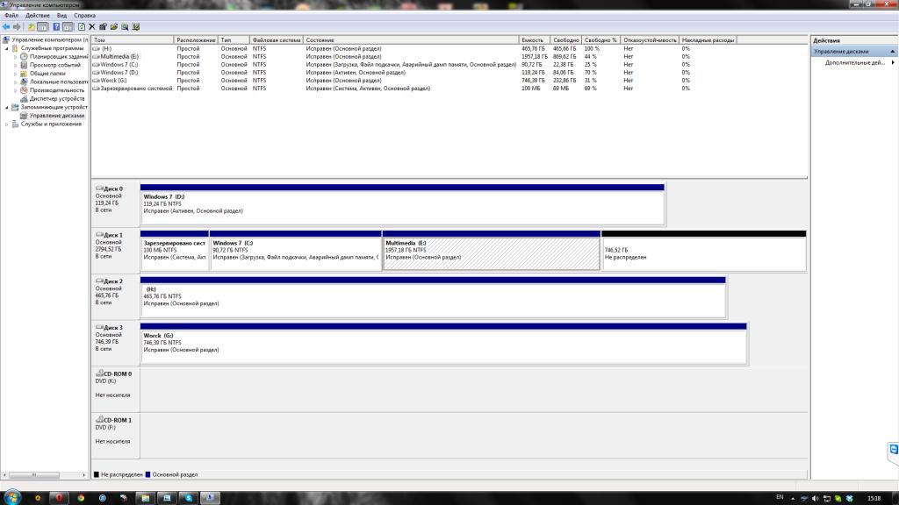Select the Управление компьютером root node

point(49,40)
